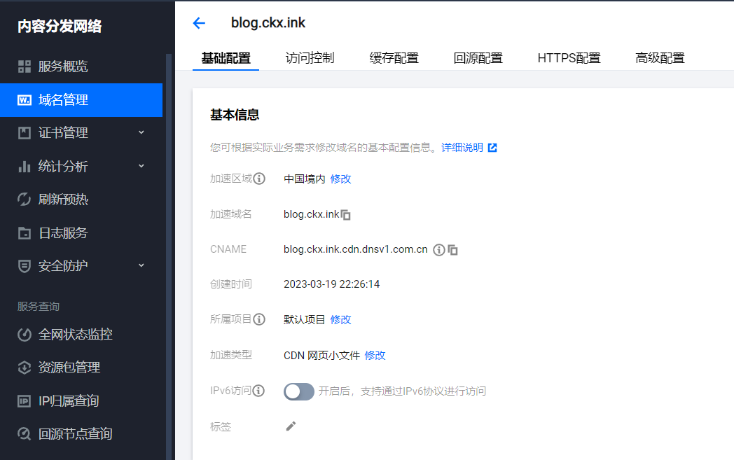Open the 缓存配置 tab
The image size is (734, 460).
(394, 58)
